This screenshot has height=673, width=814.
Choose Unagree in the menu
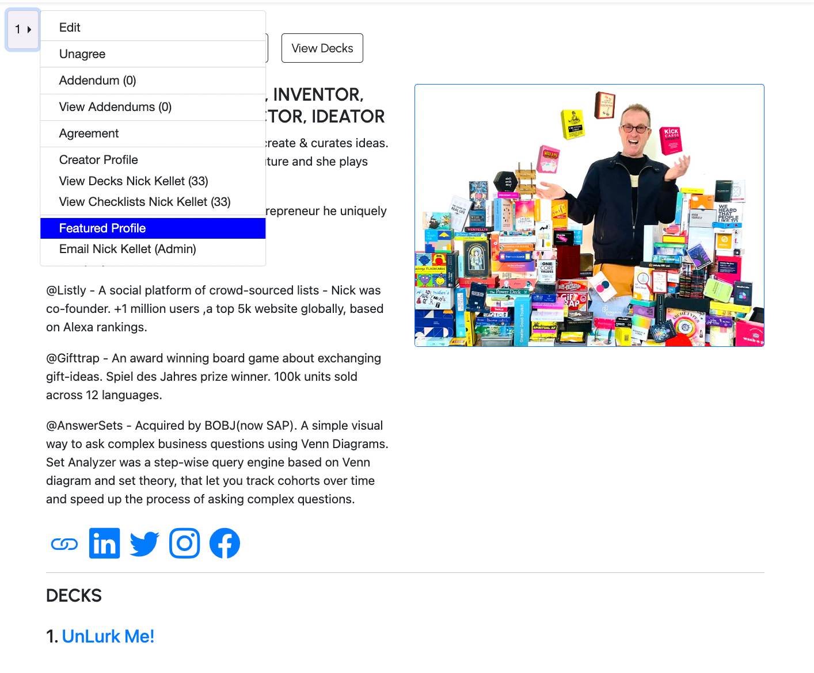point(153,54)
